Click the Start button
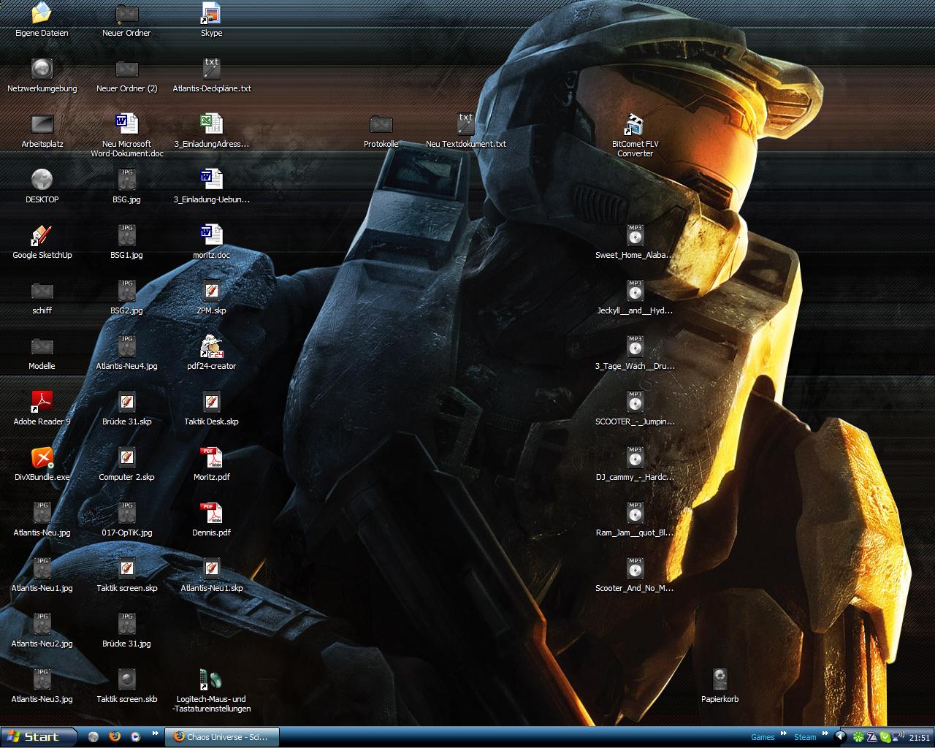 39,736
